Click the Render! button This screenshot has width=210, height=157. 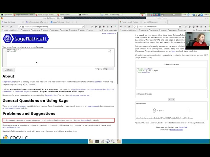171,100
